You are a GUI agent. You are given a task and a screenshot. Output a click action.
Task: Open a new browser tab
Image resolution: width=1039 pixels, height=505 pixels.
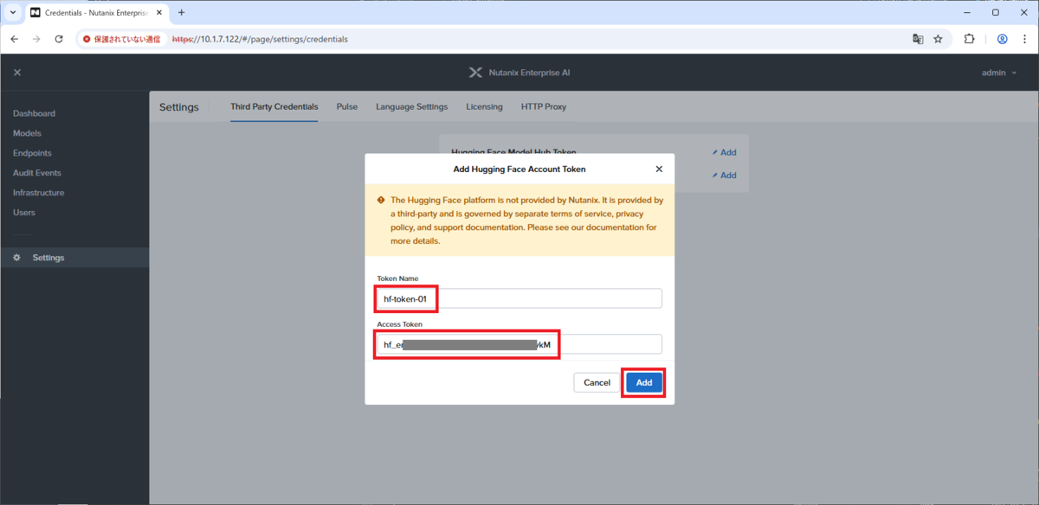[x=181, y=13]
